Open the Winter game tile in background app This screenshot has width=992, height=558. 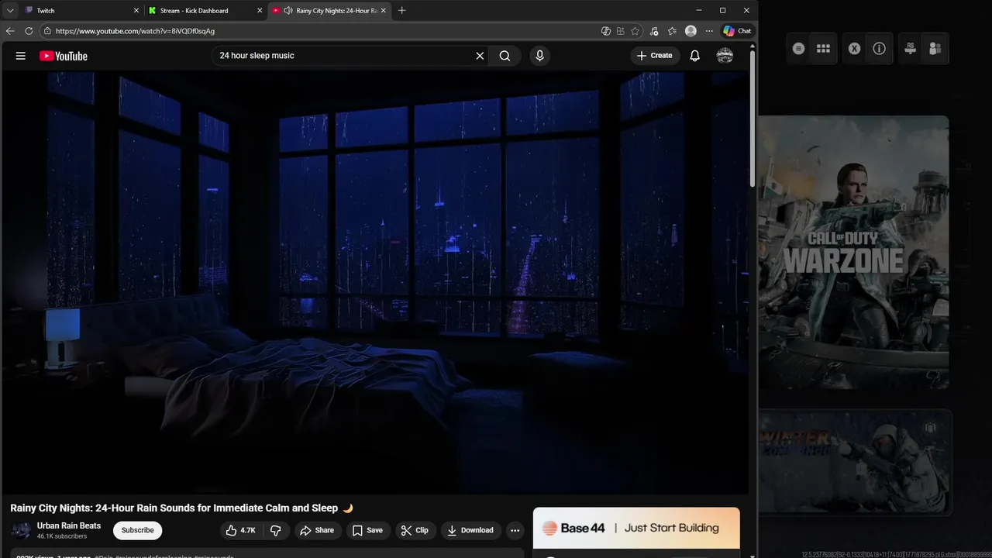tap(853, 461)
